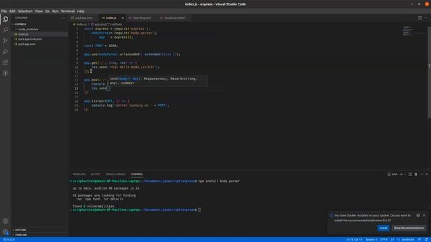Click code line 19 containing console.log
This screenshot has height=242, width=431.
(130, 106)
